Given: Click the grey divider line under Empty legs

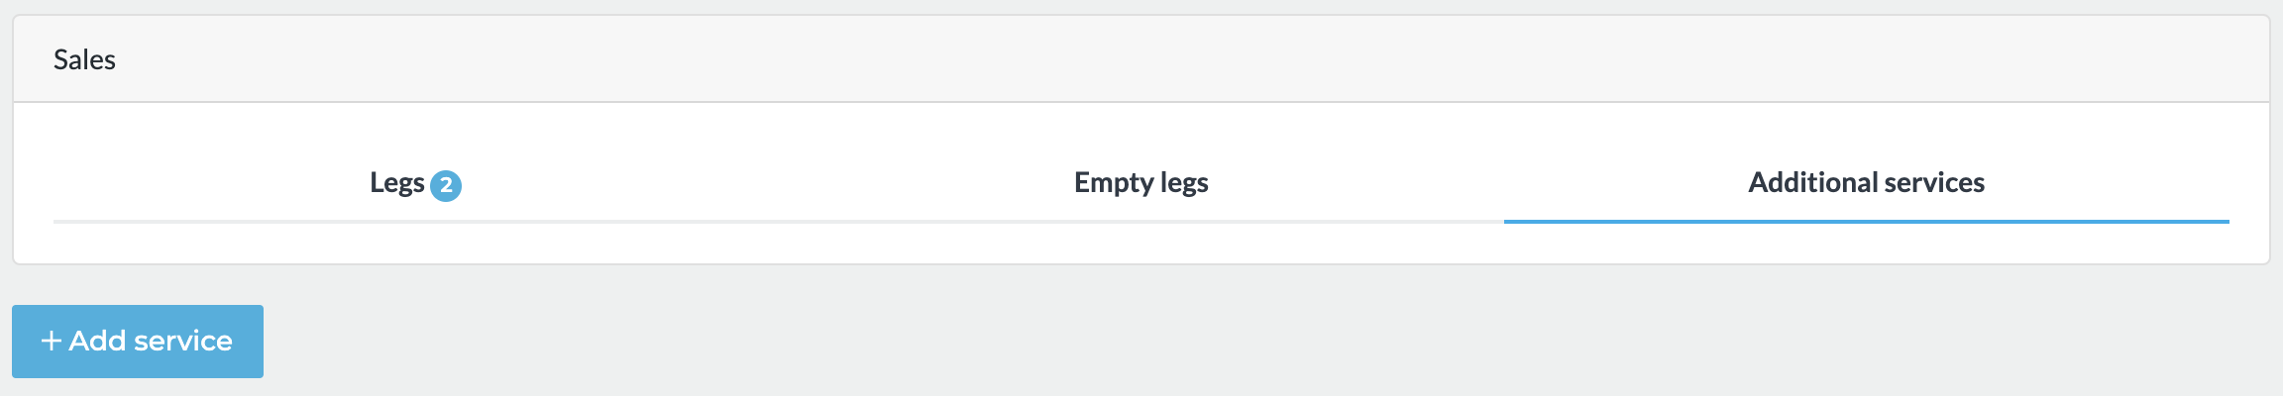Looking at the screenshot, I should click(x=1141, y=222).
